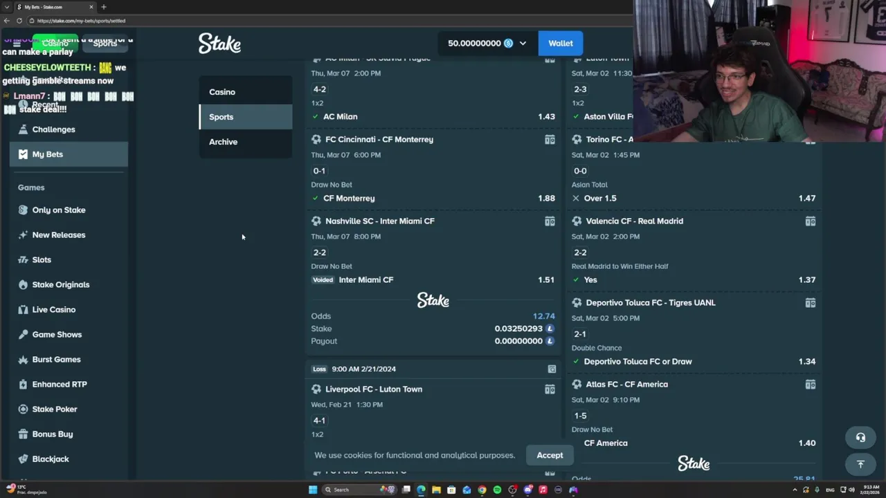Click the Only on Stake icon

pyautogui.click(x=23, y=210)
